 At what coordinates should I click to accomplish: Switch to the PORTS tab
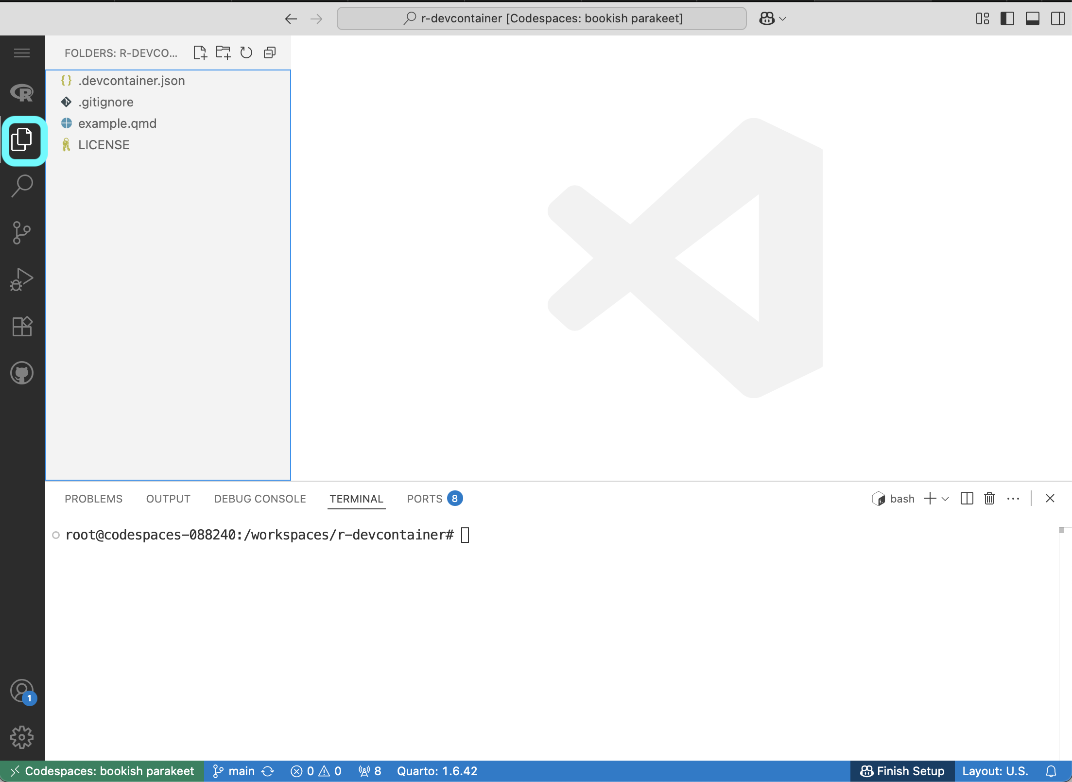[434, 499]
